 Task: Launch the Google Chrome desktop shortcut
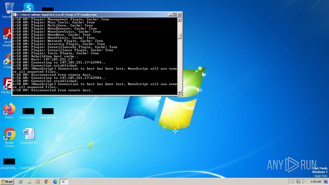point(9,137)
